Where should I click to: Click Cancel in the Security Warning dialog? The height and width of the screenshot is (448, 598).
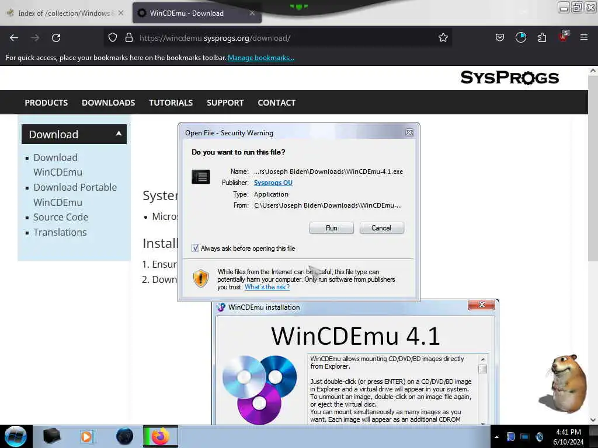(381, 228)
